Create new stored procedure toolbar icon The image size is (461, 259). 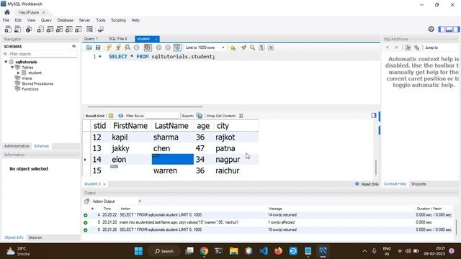(x=69, y=29)
